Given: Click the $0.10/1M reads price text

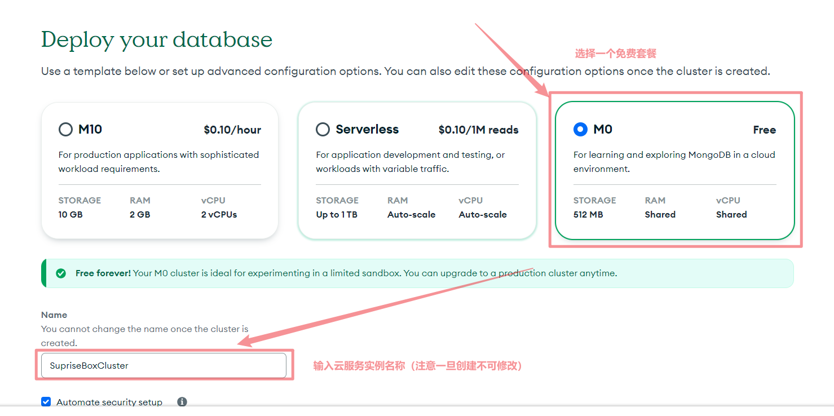Looking at the screenshot, I should pyautogui.click(x=478, y=130).
